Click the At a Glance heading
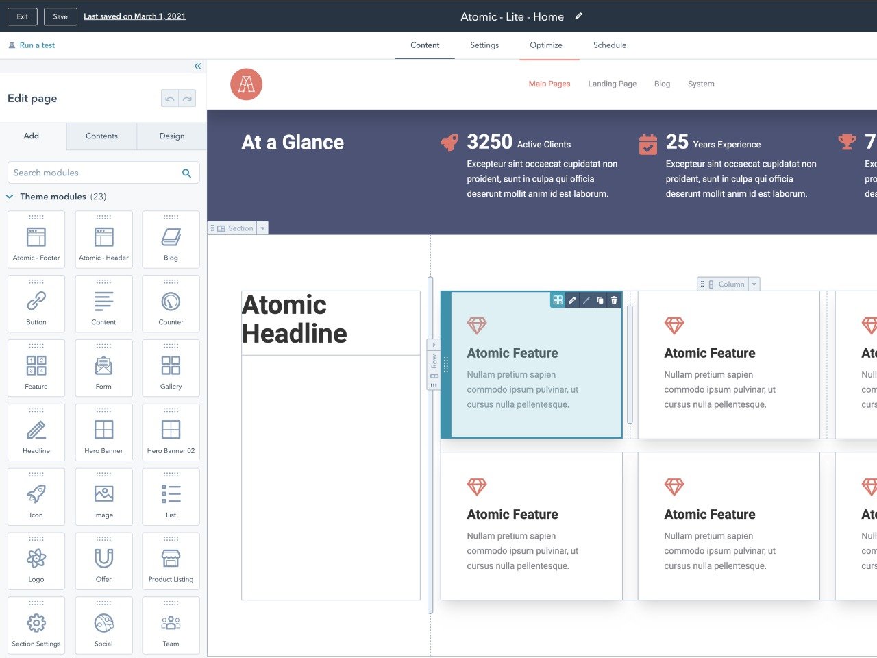The height and width of the screenshot is (658, 877). tap(293, 143)
